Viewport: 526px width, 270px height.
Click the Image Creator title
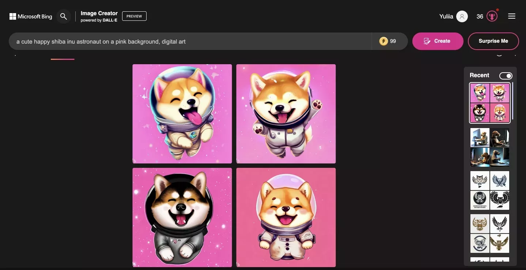point(99,13)
